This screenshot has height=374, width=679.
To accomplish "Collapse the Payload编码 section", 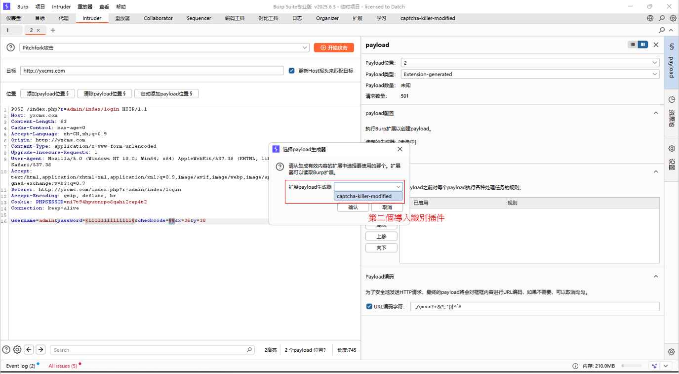I will click(x=656, y=277).
